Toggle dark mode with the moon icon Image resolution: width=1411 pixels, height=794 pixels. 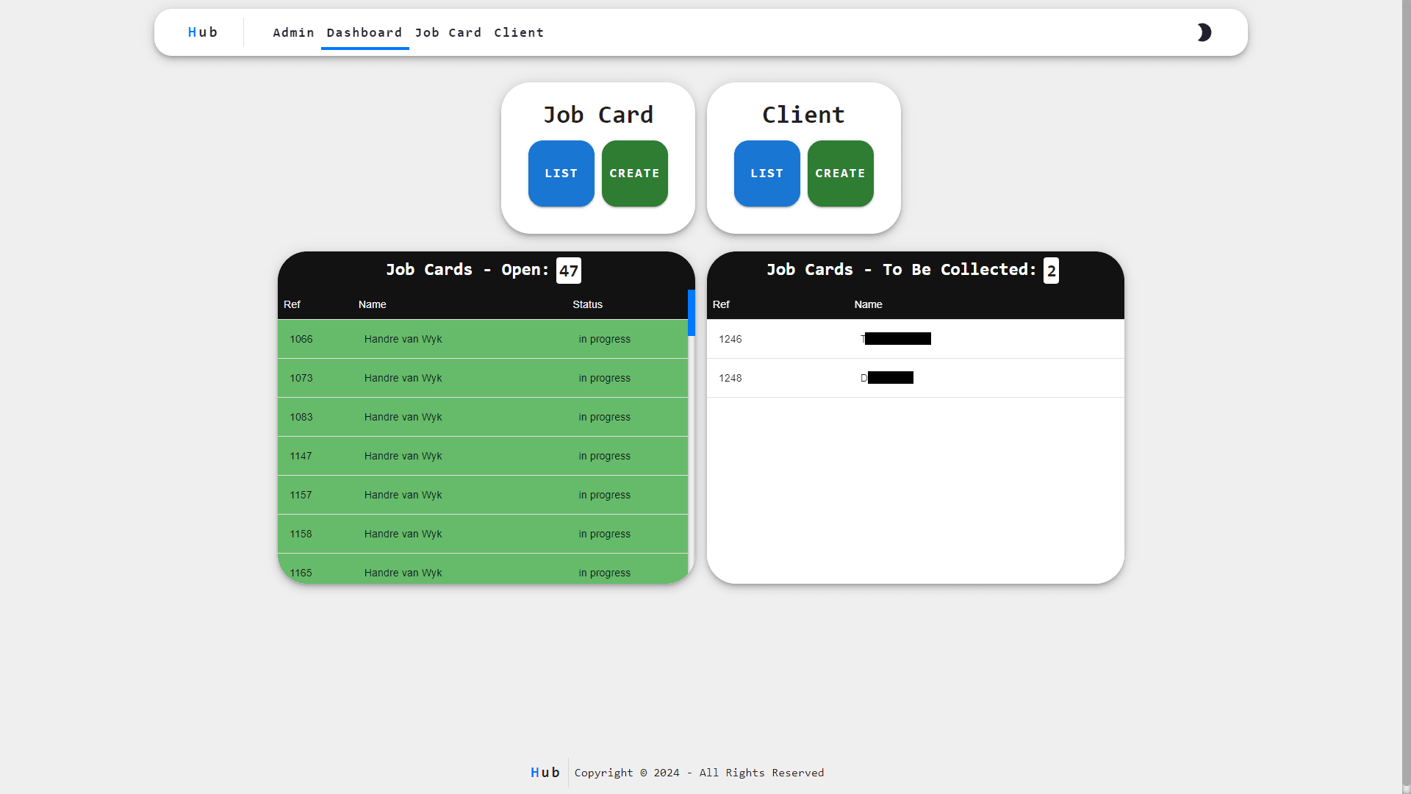pos(1204,32)
